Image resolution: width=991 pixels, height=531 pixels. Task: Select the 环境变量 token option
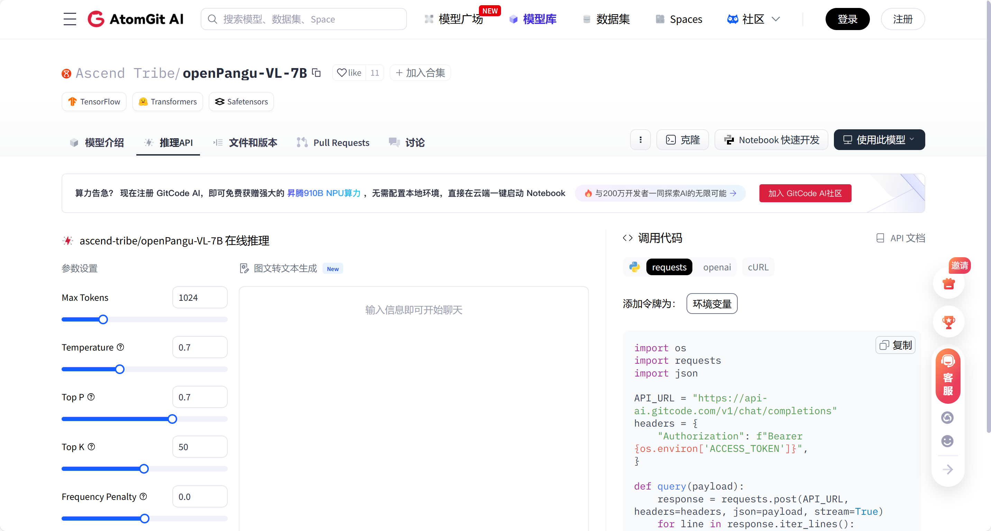pyautogui.click(x=711, y=304)
